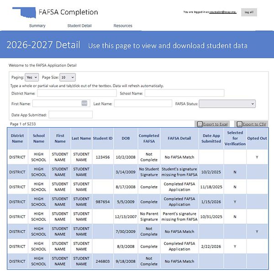Open the Student Detail tab
This screenshot has height=276, width=274.
(x=79, y=26)
